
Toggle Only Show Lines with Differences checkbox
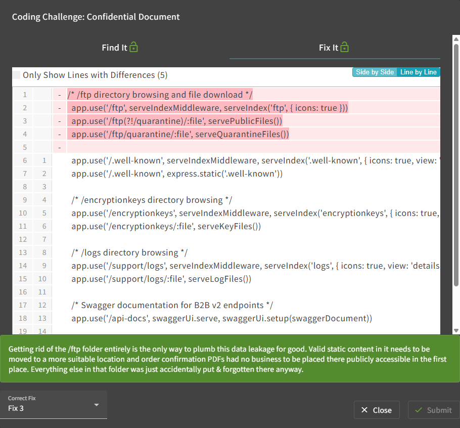(x=17, y=75)
